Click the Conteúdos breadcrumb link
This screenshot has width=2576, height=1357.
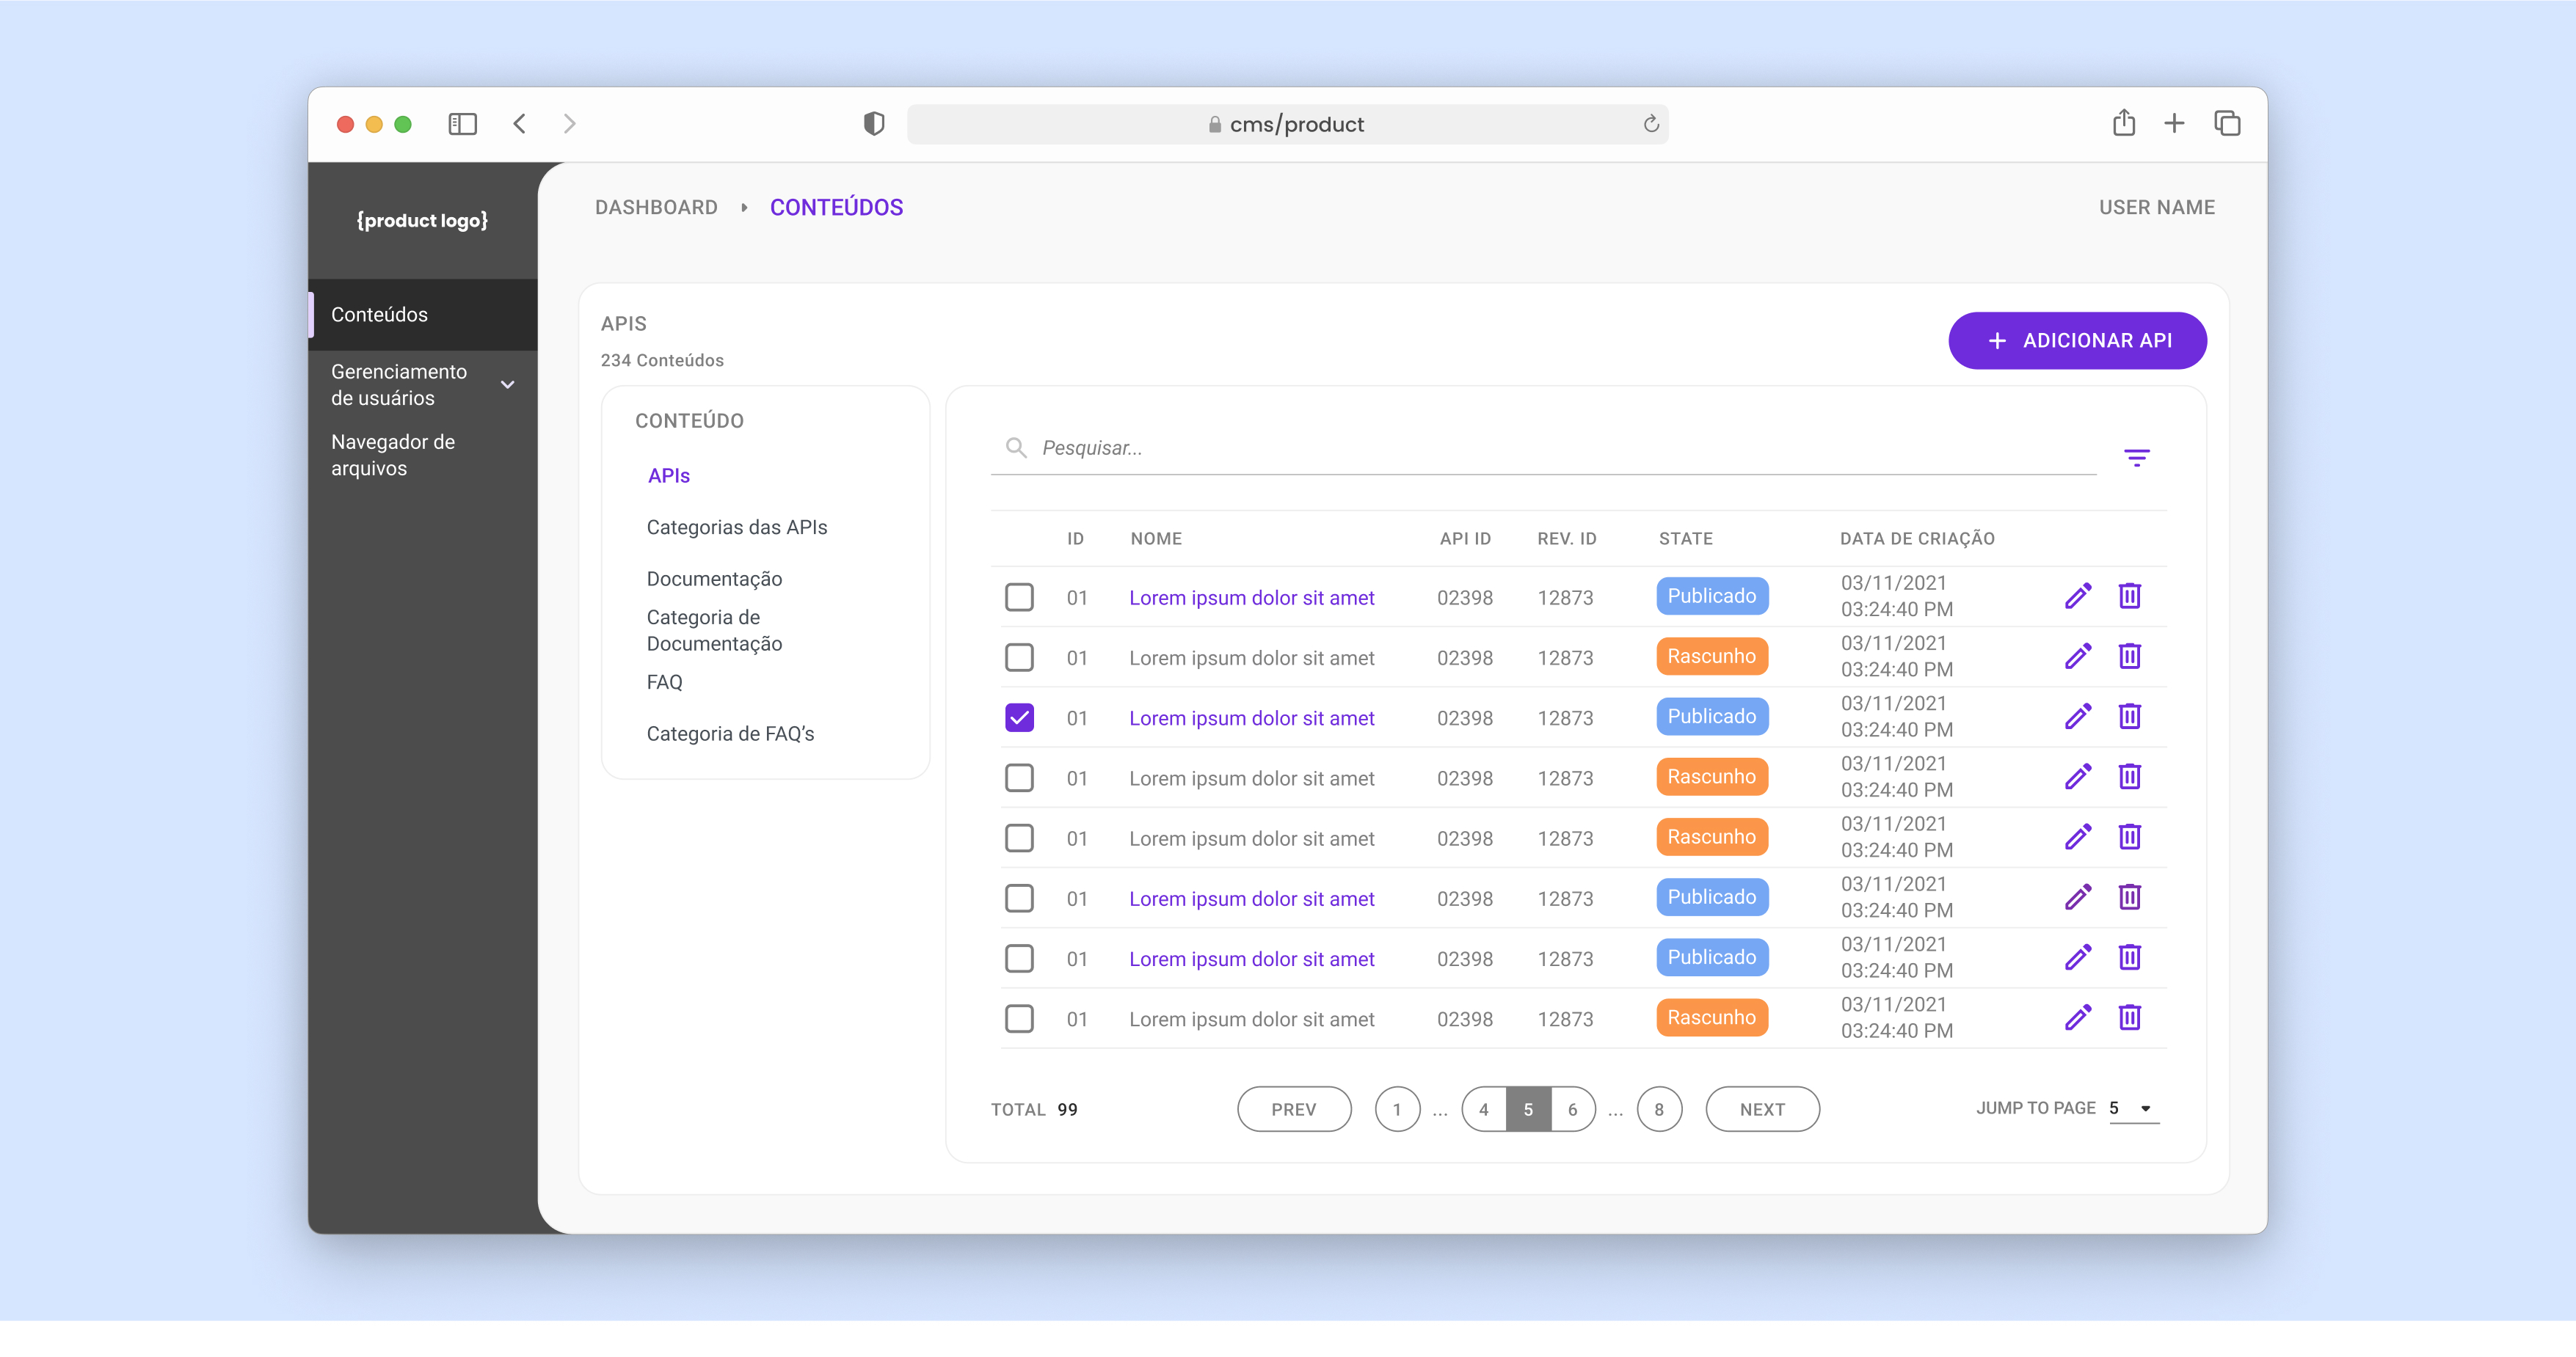(836, 207)
